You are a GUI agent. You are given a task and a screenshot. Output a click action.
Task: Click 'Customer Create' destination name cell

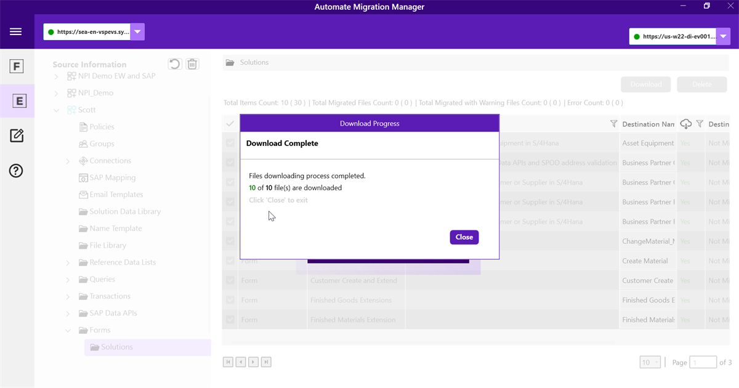tap(648, 281)
